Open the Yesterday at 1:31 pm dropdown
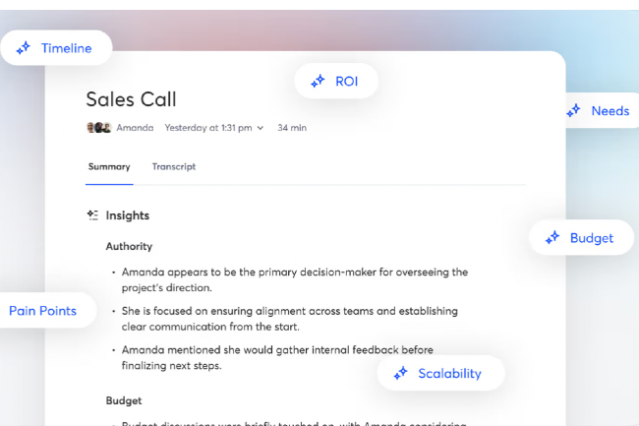This screenshot has height=426, width=639. click(x=213, y=128)
